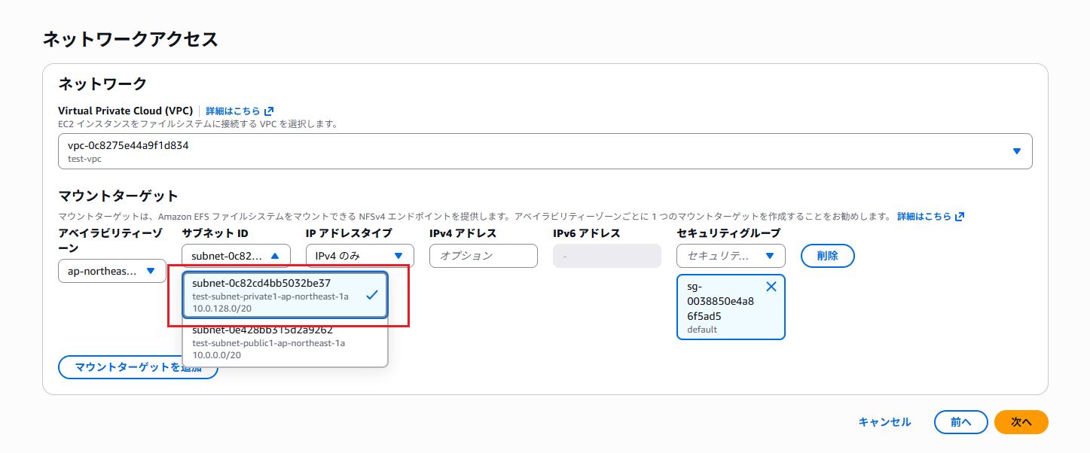Click external link icon beside VPC details

click(x=269, y=111)
